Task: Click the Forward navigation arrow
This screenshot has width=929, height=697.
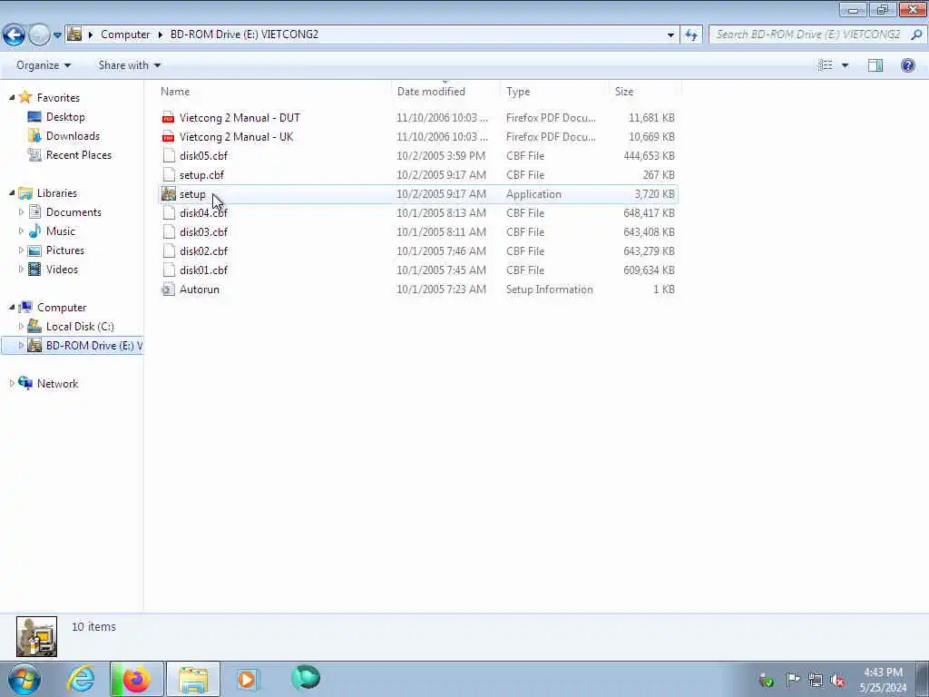Action: 39,34
